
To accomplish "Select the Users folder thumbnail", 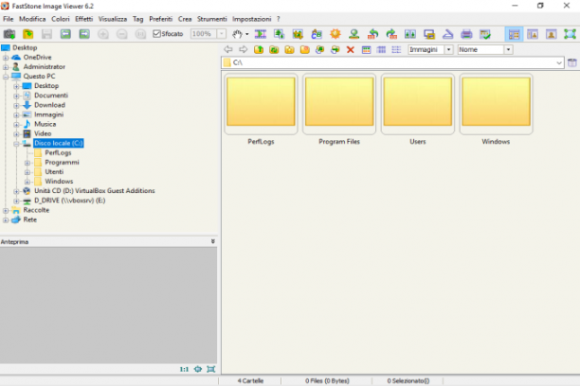I will [418, 104].
